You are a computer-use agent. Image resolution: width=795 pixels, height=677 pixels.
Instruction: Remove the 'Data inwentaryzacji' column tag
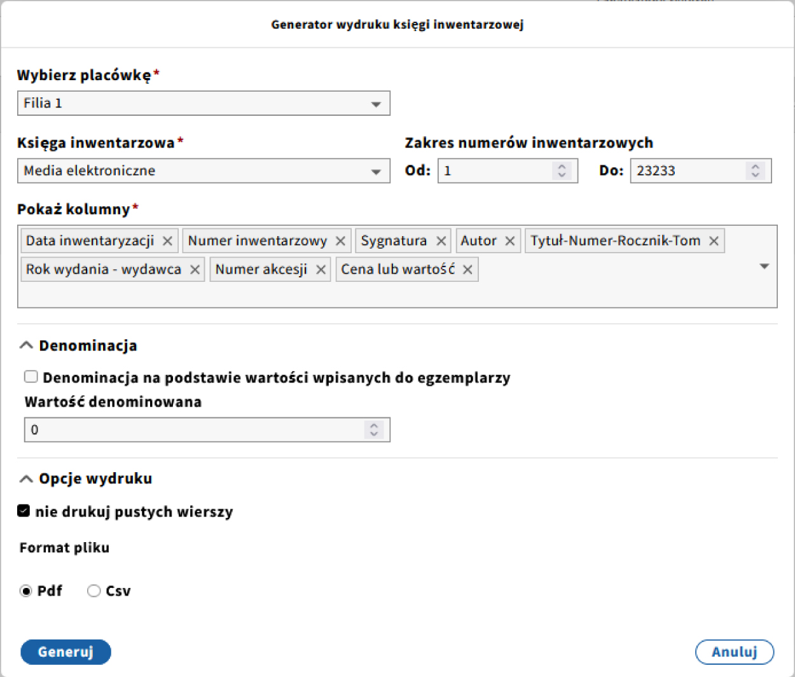tap(167, 241)
